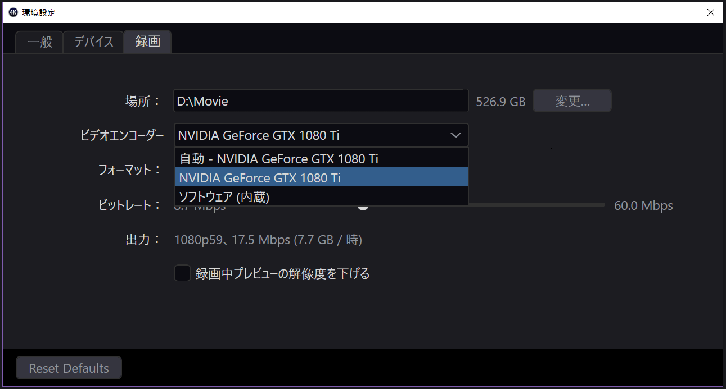Screen dimensions: 726x389
Task: Choose ソフトウェア (内蔵) encoder option
Action: (x=321, y=196)
